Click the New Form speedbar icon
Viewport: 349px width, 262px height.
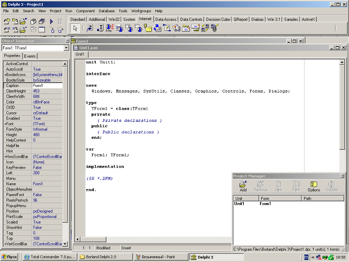(x=41, y=29)
